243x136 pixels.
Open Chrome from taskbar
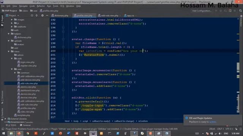click(28, 133)
